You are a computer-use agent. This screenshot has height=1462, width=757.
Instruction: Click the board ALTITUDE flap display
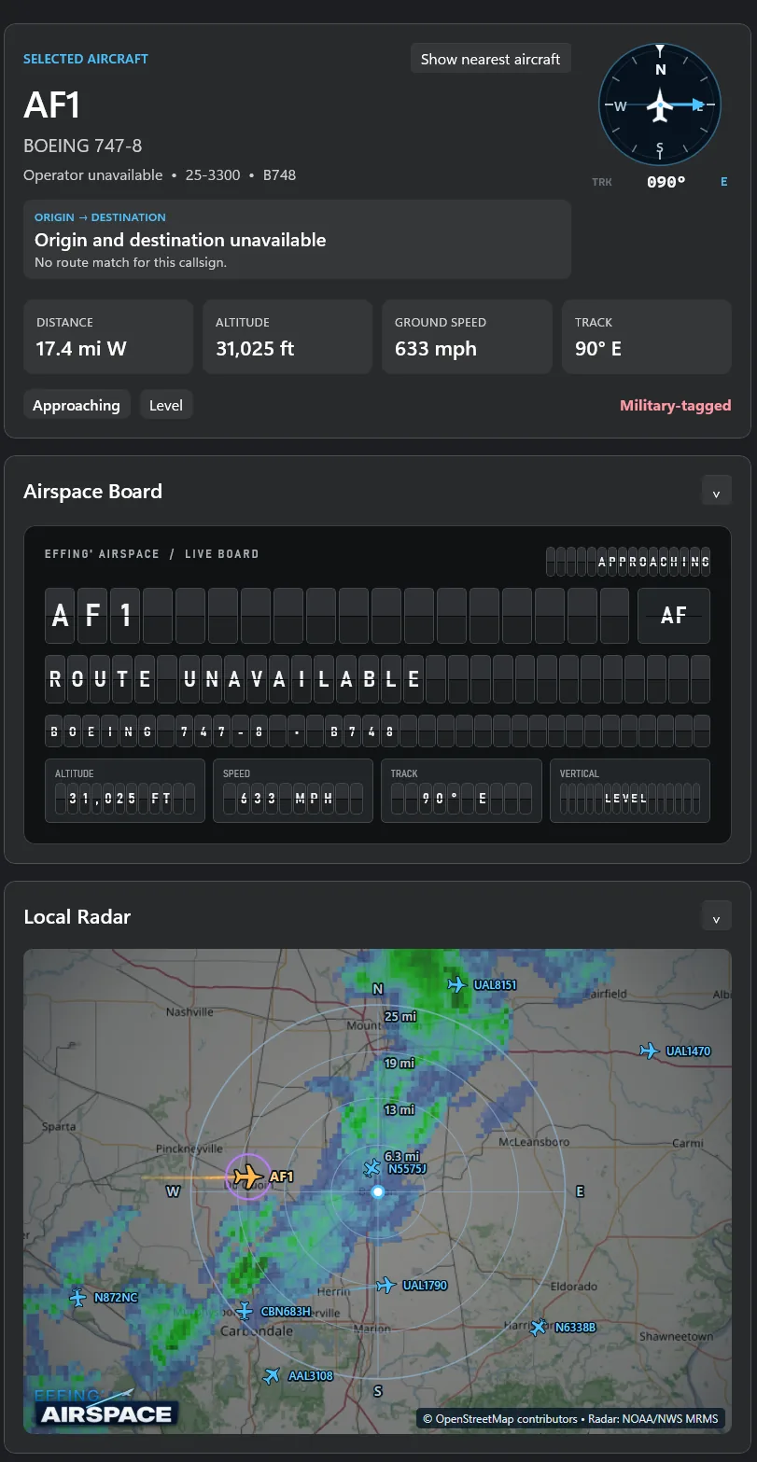coord(125,790)
